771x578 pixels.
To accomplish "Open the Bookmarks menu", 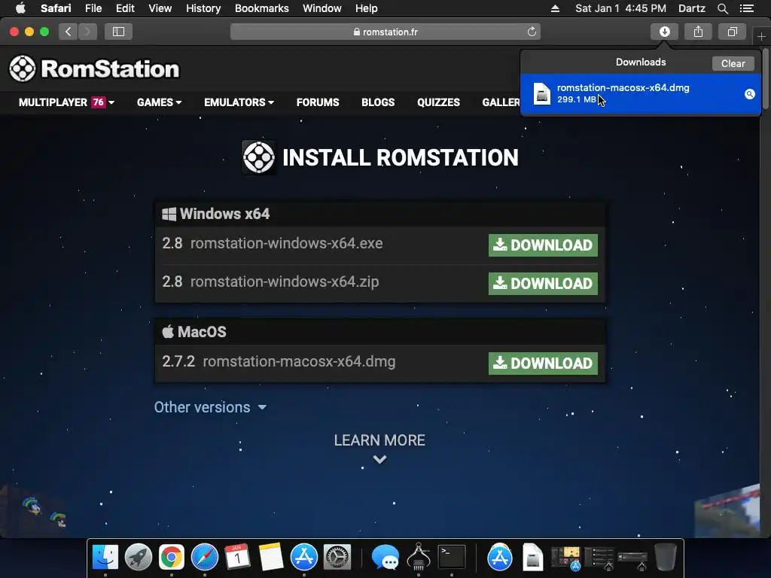I will point(261,8).
